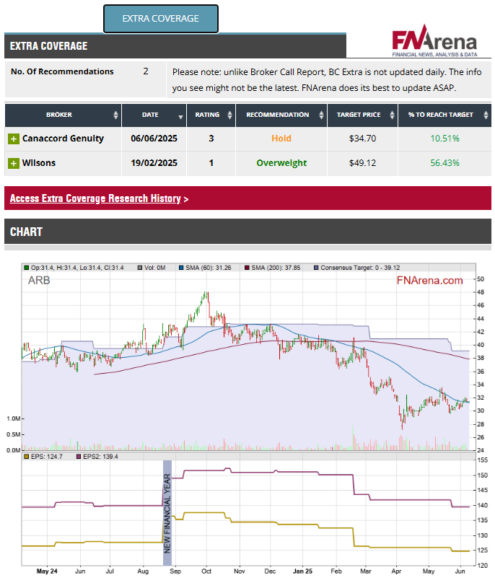Click the FNArena logo
The width and height of the screenshot is (495, 583).
[x=434, y=43]
